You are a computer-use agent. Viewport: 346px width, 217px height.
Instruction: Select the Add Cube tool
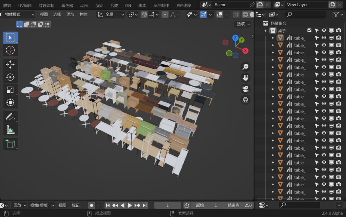[x=10, y=144]
